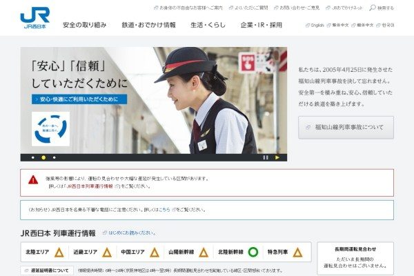This screenshot has width=414, height=276.
Task: Open 中国エリア train status
Action: tap(140, 253)
